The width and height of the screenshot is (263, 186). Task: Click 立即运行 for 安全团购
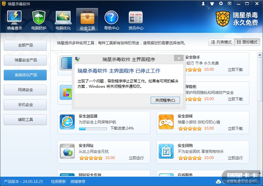click(235, 158)
